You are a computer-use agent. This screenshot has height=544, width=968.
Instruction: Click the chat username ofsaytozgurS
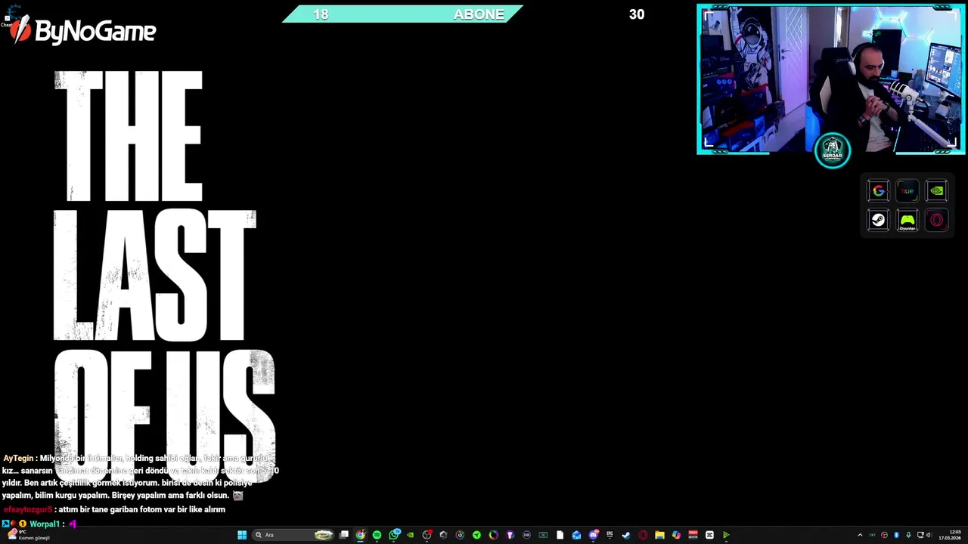[28, 509]
